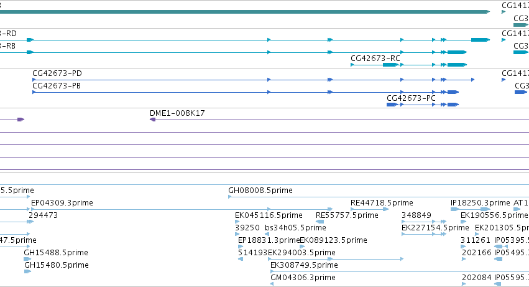The height and width of the screenshot is (287, 529).
Task: Select the DME1-008K17 clone label
Action: [177, 113]
